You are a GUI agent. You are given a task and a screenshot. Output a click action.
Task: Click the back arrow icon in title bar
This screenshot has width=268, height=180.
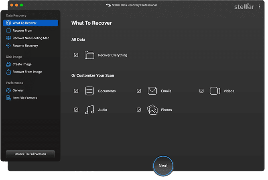coord(108,5)
